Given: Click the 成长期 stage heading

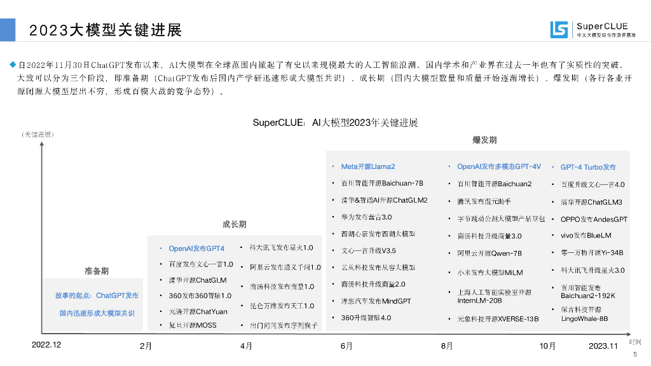Looking at the screenshot, I should tap(234, 224).
